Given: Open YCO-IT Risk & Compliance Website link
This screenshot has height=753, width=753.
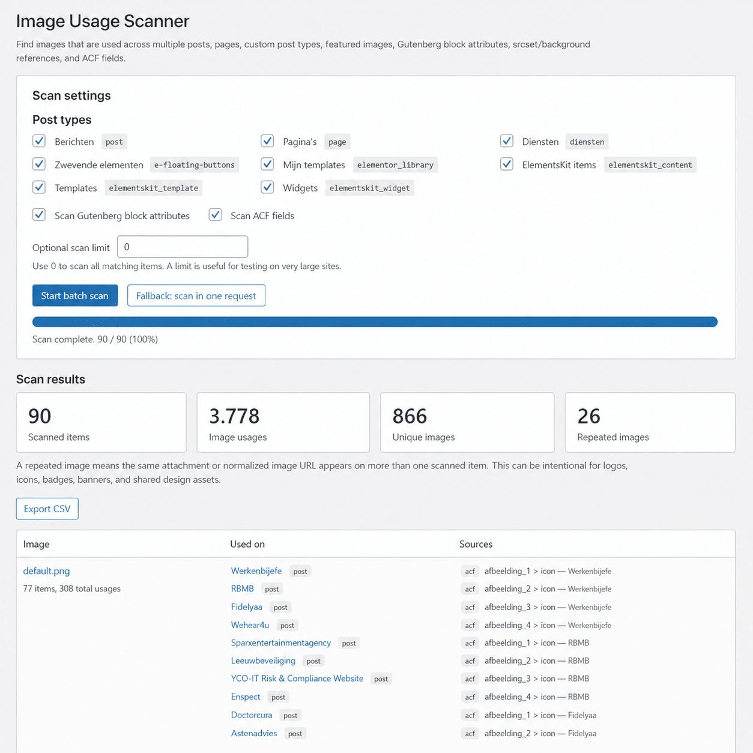Looking at the screenshot, I should (x=297, y=679).
